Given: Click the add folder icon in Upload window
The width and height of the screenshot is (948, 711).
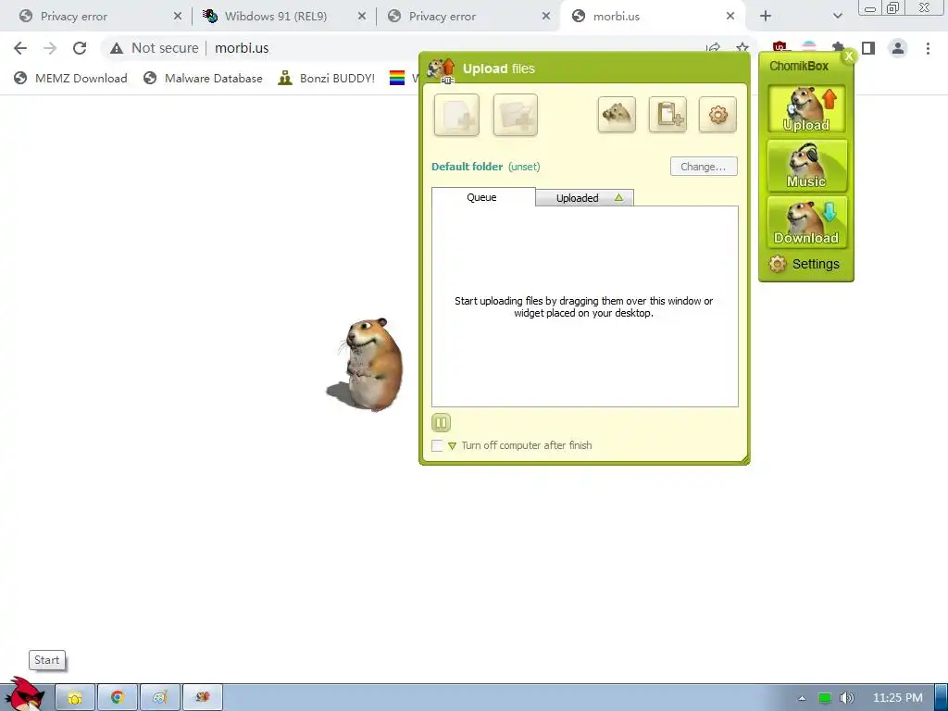Looking at the screenshot, I should coord(515,115).
